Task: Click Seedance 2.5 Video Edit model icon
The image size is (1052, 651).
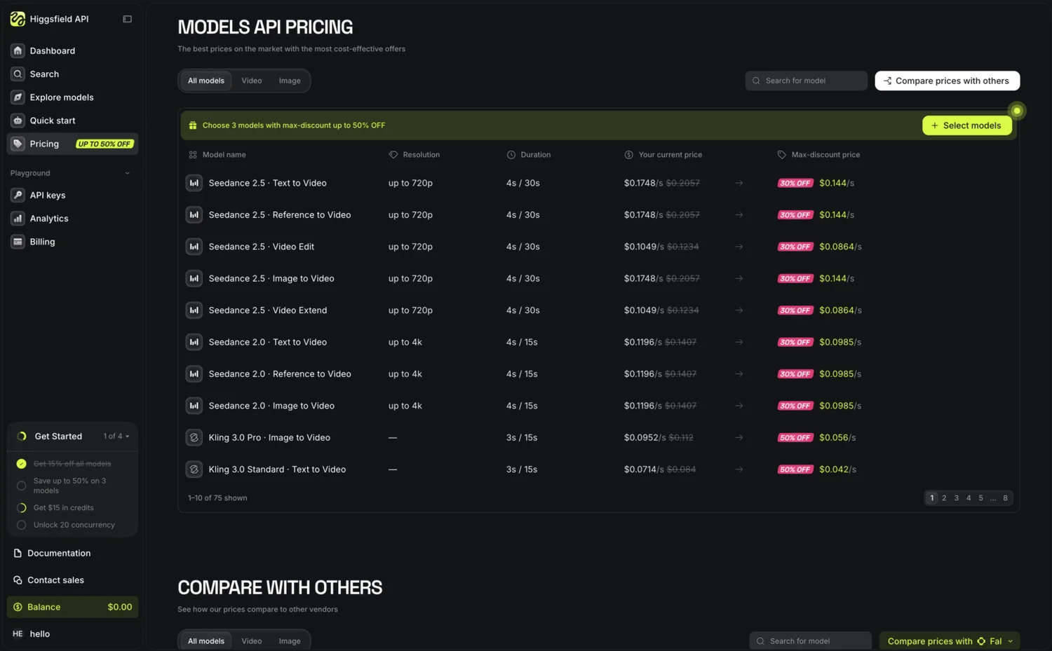Action: (x=194, y=247)
